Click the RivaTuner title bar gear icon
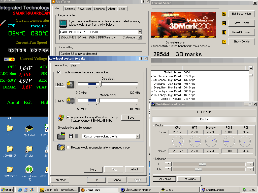Screen dimensions: 258x193 click(53, 2)
